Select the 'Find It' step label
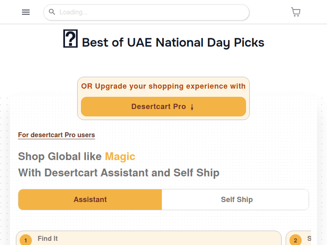 pos(48,238)
